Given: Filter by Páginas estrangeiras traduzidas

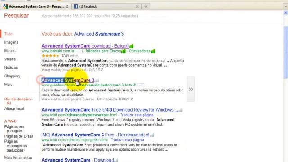Looking at the screenshot, I should 15,146.
